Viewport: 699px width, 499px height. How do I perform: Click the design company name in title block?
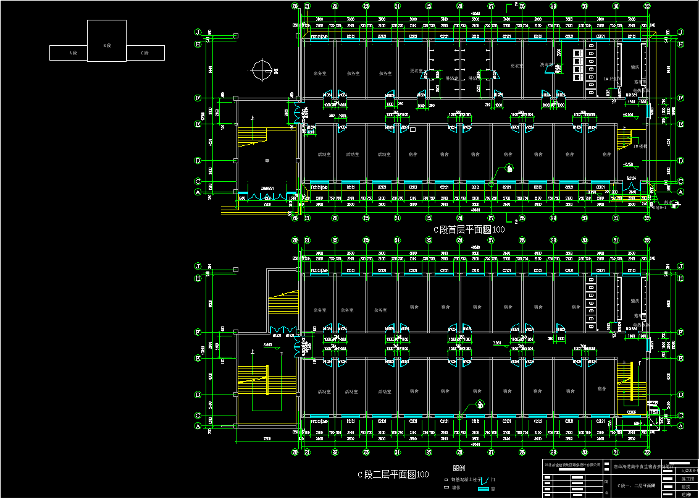(572, 464)
